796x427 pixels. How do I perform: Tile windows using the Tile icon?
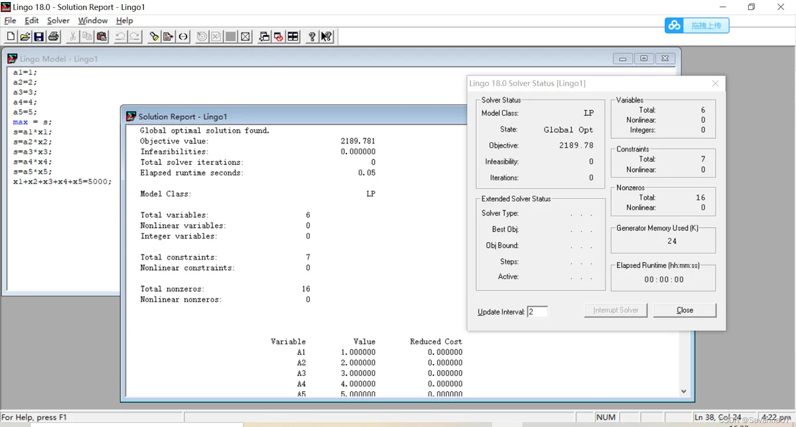(293, 36)
